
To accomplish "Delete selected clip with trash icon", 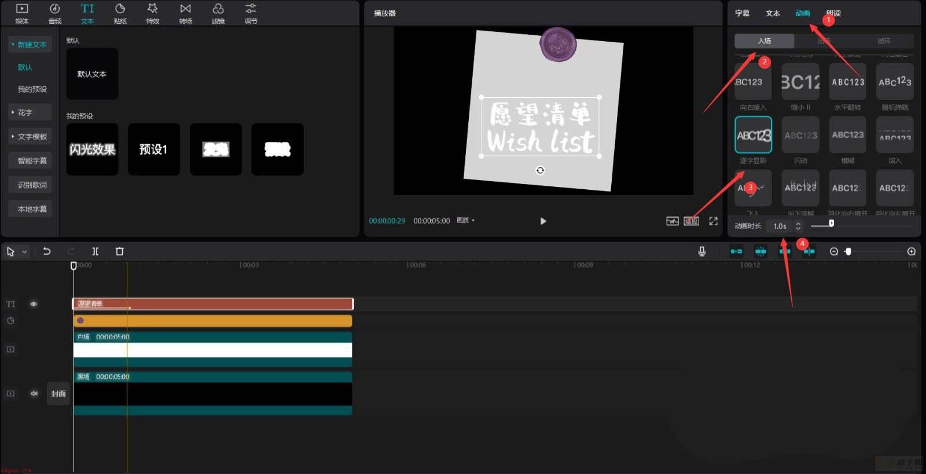I will (x=120, y=251).
